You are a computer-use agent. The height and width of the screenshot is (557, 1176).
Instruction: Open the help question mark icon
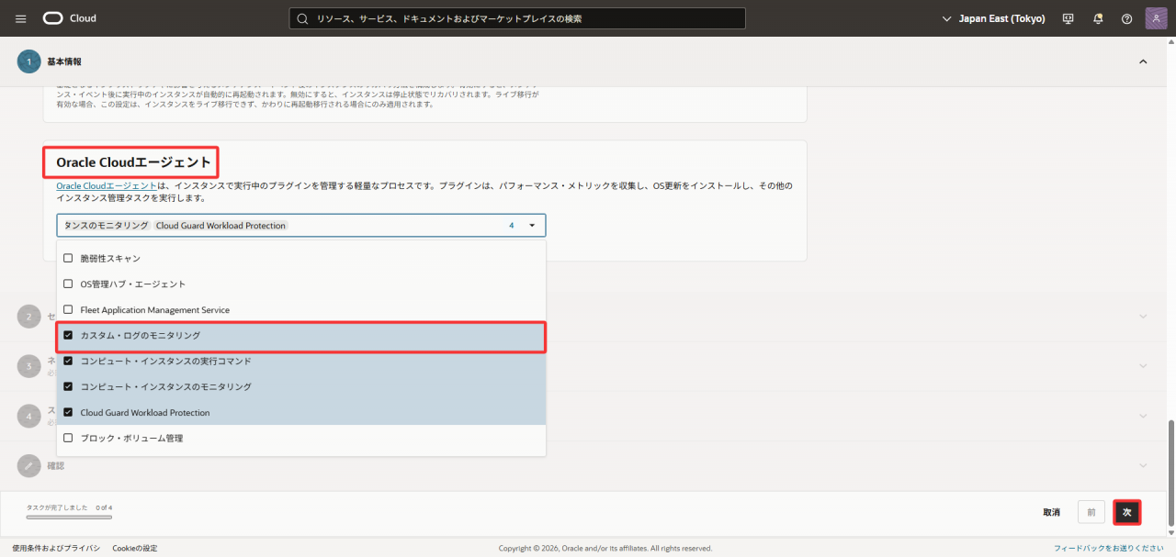pos(1127,18)
